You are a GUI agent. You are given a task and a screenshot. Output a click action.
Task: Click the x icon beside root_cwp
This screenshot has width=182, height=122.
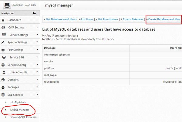tap(56, 75)
